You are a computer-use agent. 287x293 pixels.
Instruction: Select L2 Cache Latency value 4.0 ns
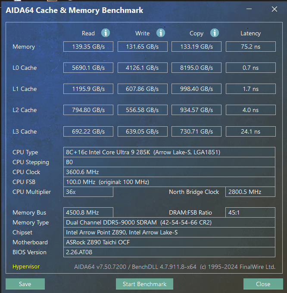tap(250, 110)
